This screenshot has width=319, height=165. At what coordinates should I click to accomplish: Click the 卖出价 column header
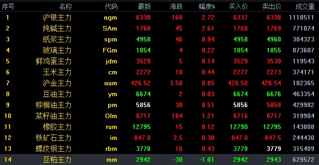[272, 7]
